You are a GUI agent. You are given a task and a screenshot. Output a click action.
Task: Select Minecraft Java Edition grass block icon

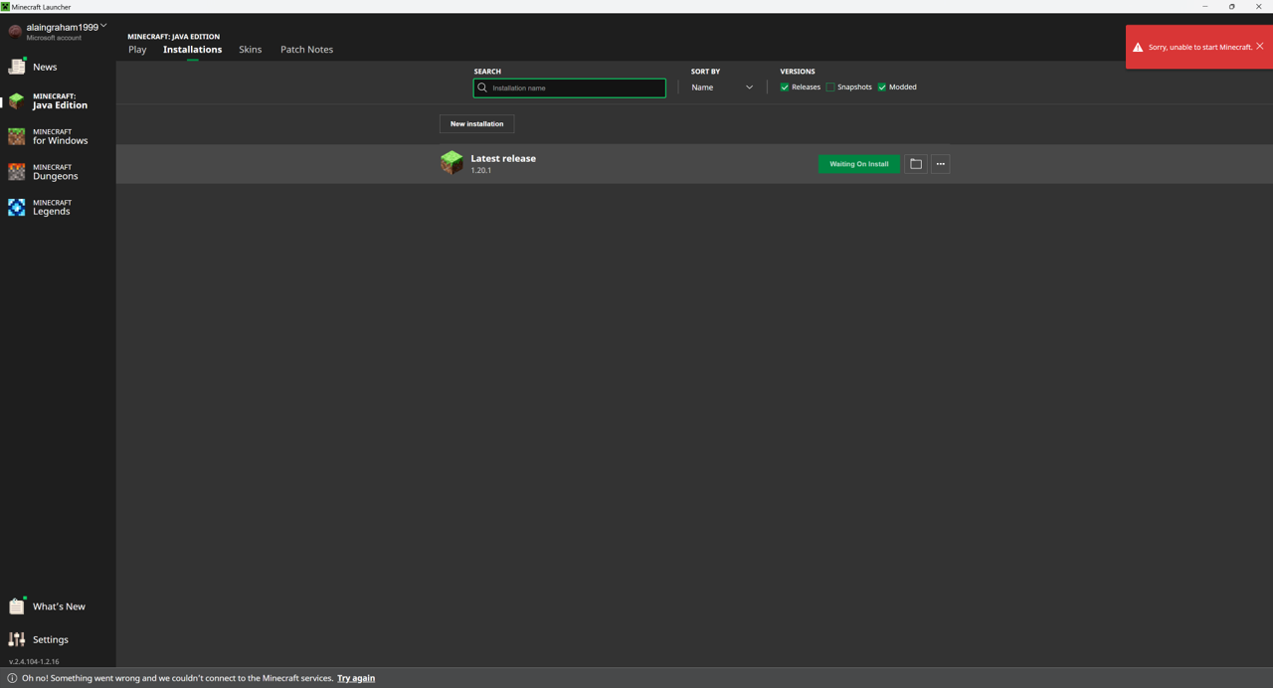click(17, 100)
